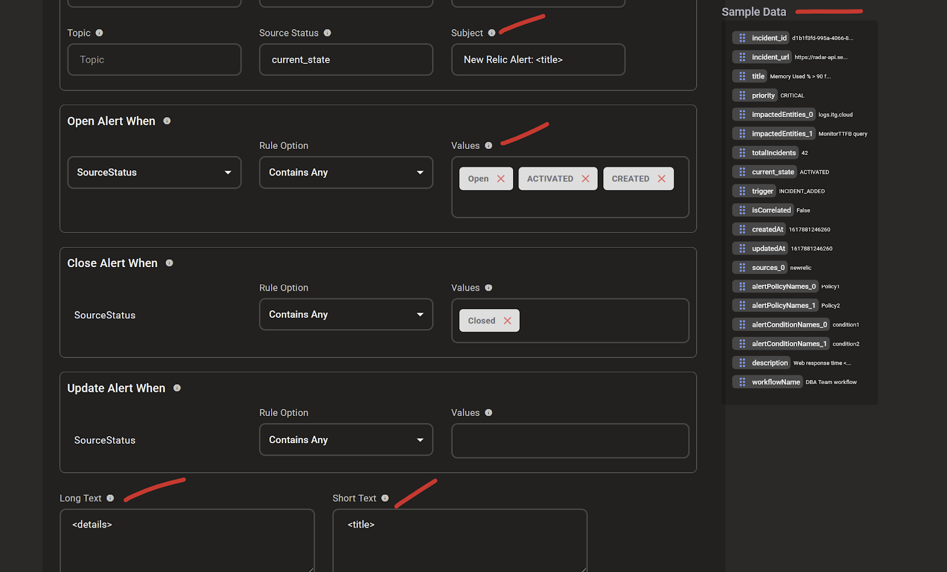Click the info icon beside Source Status
The image size is (947, 572).
point(327,33)
